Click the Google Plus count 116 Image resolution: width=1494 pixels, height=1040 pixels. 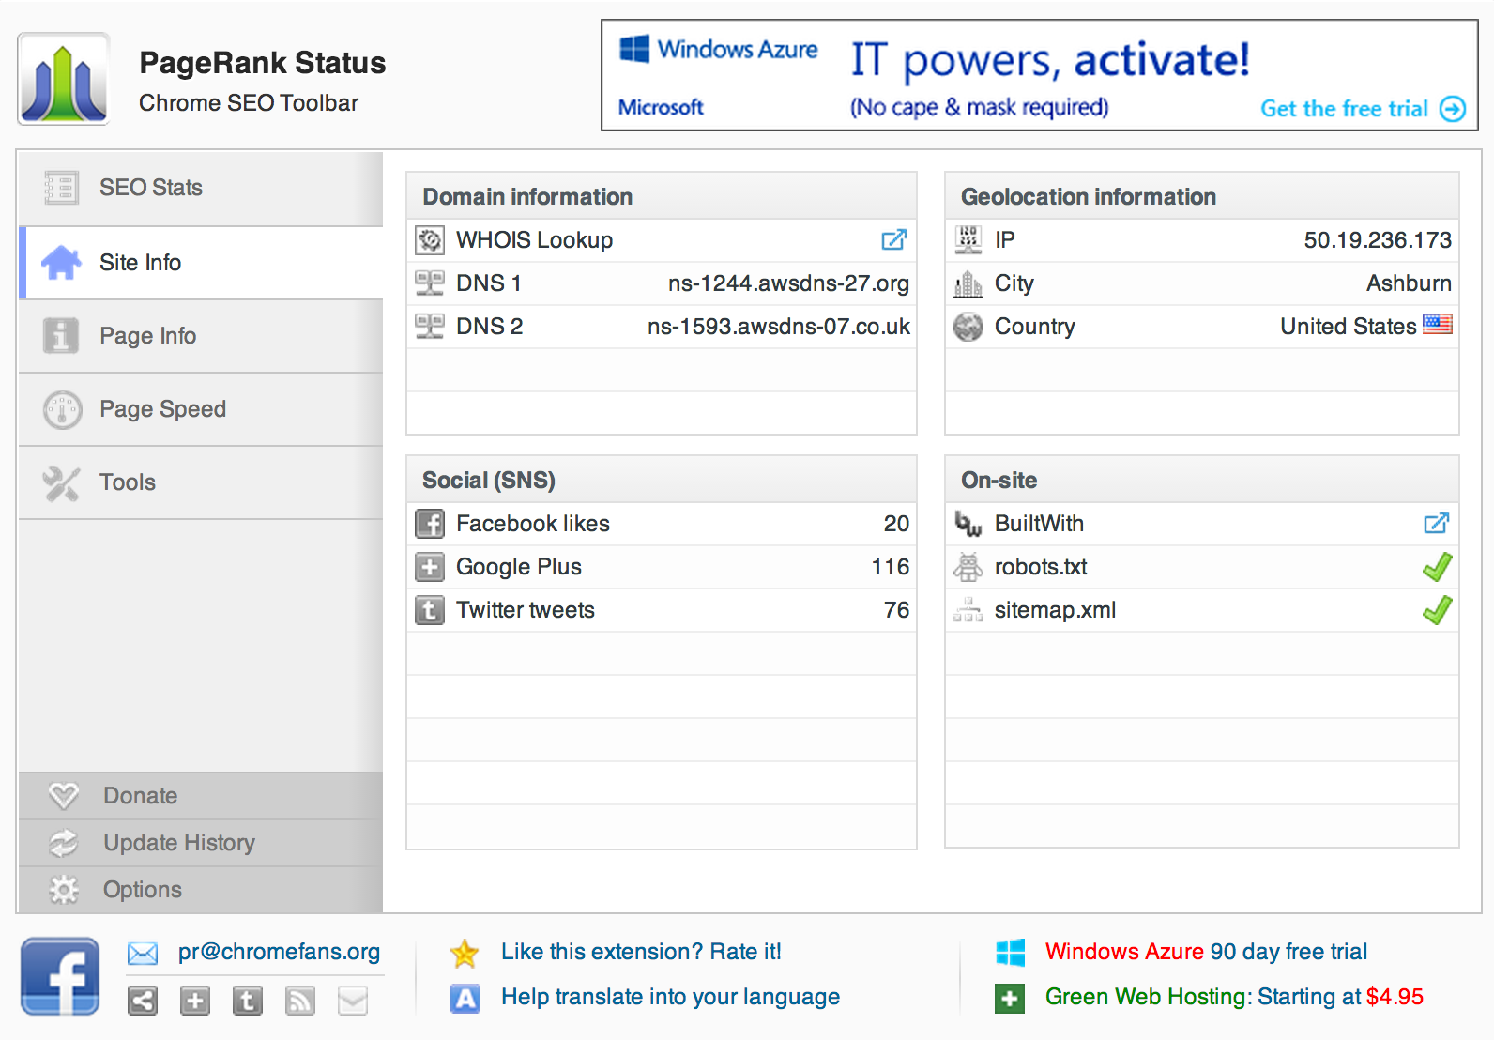(890, 567)
